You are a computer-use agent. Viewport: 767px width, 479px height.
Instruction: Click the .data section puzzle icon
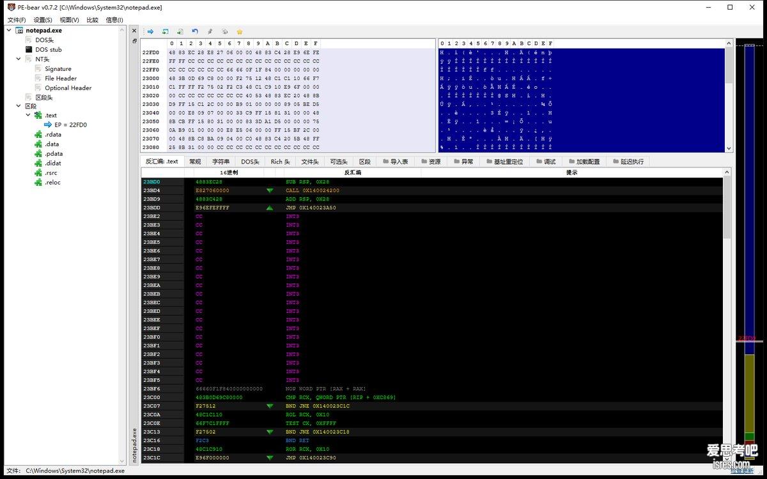tap(38, 144)
